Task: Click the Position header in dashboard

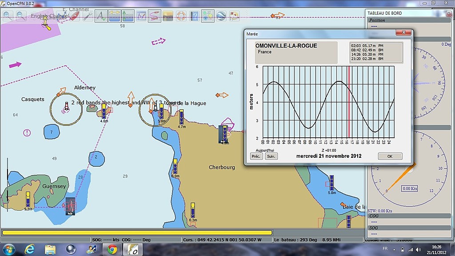Action: click(409, 20)
